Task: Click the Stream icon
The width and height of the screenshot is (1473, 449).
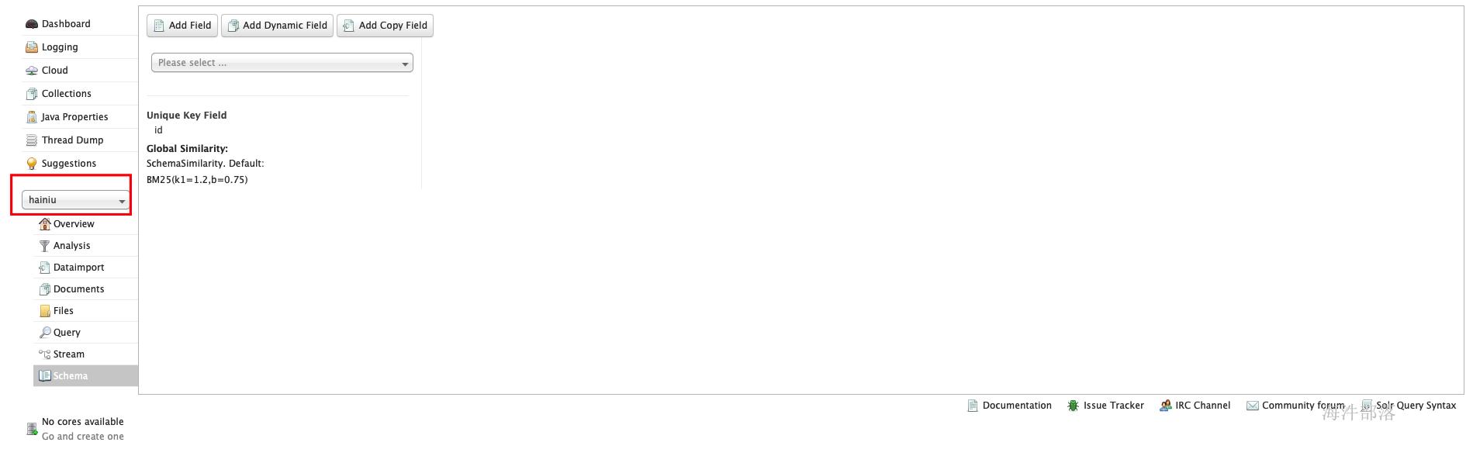Action: coord(44,354)
